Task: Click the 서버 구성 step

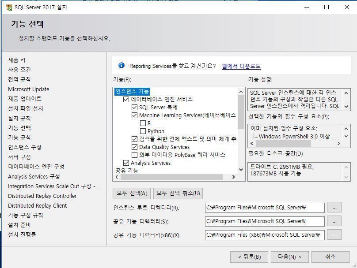Action: (x=19, y=157)
